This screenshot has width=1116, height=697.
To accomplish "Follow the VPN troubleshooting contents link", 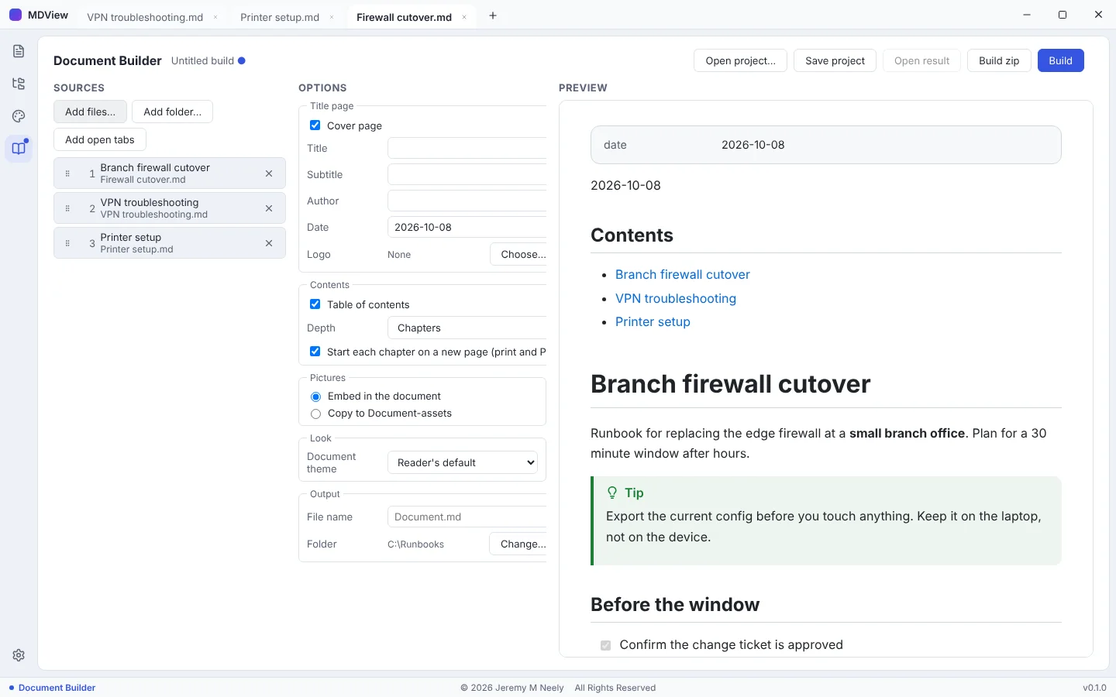I will [x=676, y=298].
